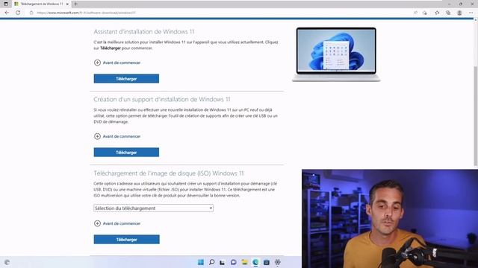
Task: Click the site info lock icon
Action: 31,13
